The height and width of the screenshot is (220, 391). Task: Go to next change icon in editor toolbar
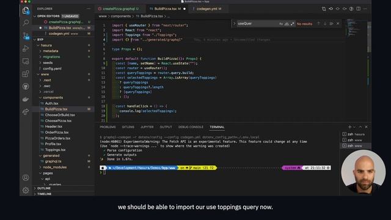[345, 9]
